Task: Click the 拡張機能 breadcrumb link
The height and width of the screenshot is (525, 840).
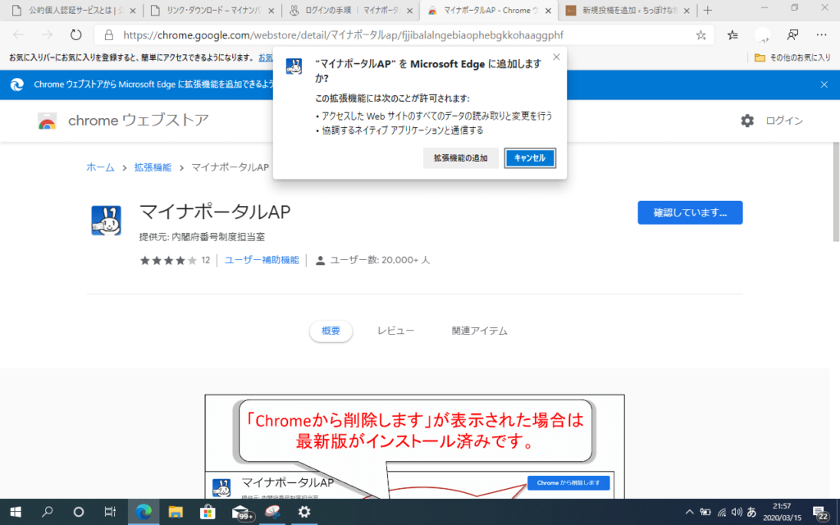Action: pyautogui.click(x=153, y=167)
